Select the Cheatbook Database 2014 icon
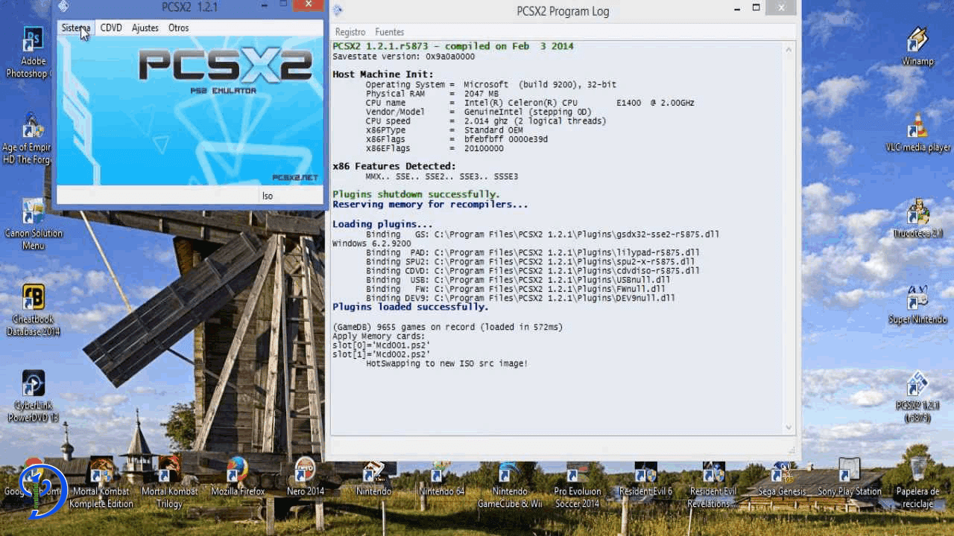The height and width of the screenshot is (536, 954). pos(33,310)
